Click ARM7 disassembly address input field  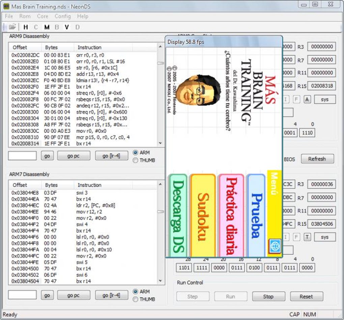pos(22,295)
